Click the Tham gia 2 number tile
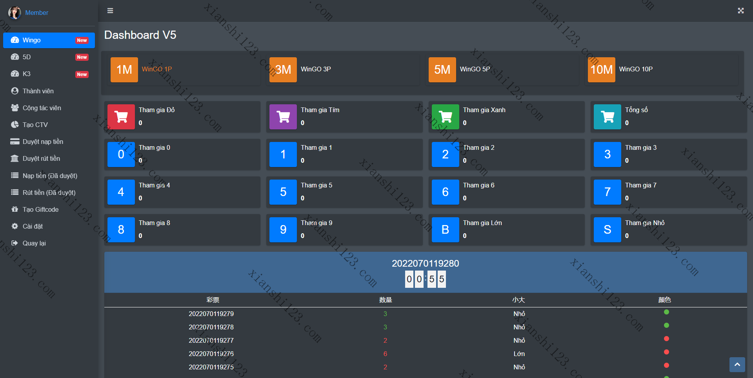This screenshot has height=378, width=753. [x=446, y=154]
